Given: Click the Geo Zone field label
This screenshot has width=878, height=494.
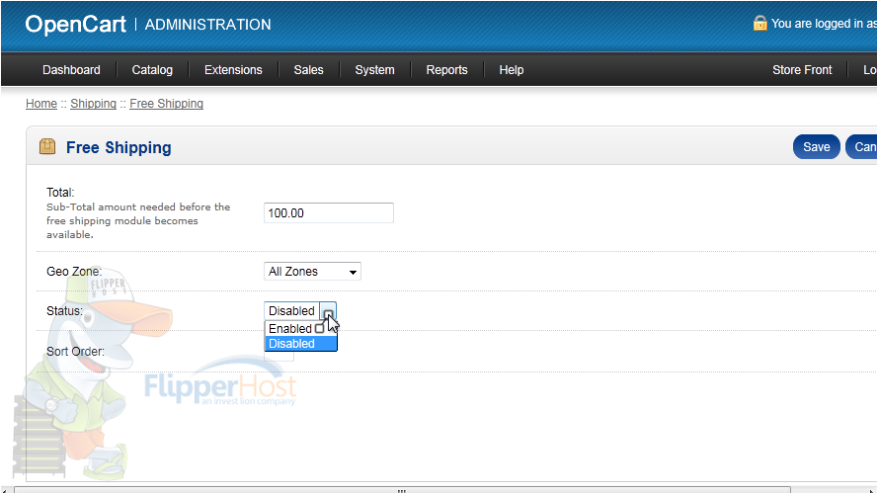Looking at the screenshot, I should point(74,272).
